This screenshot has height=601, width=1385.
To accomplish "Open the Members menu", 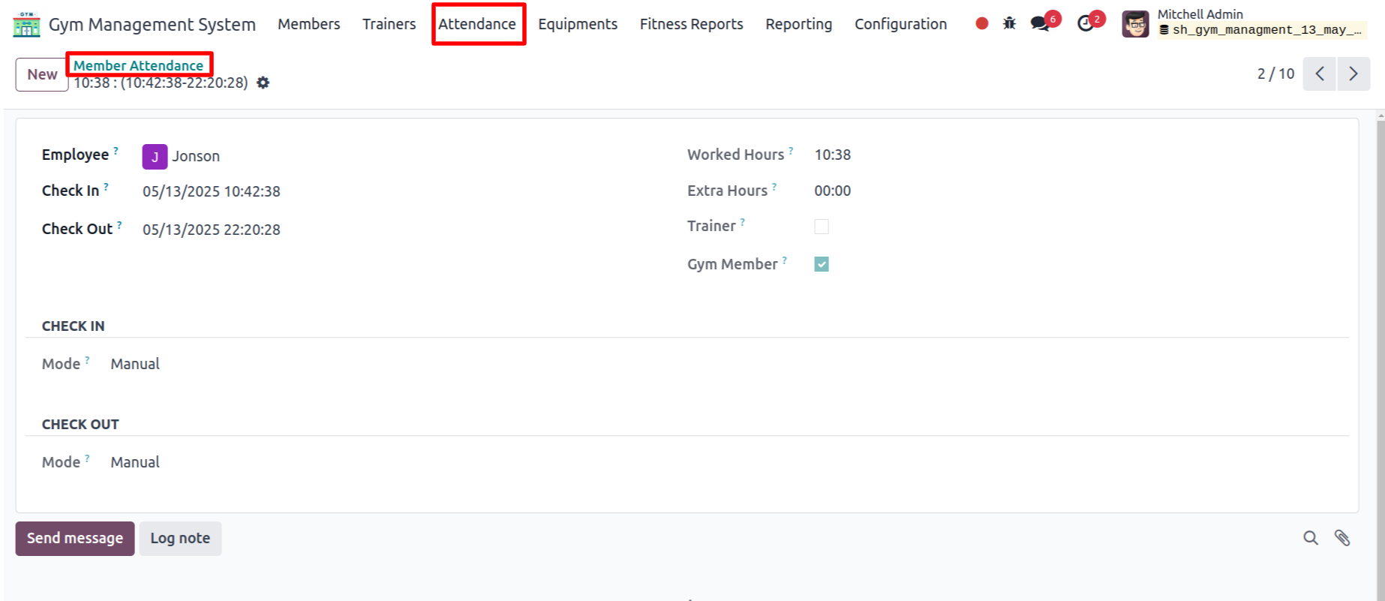I will pos(309,24).
